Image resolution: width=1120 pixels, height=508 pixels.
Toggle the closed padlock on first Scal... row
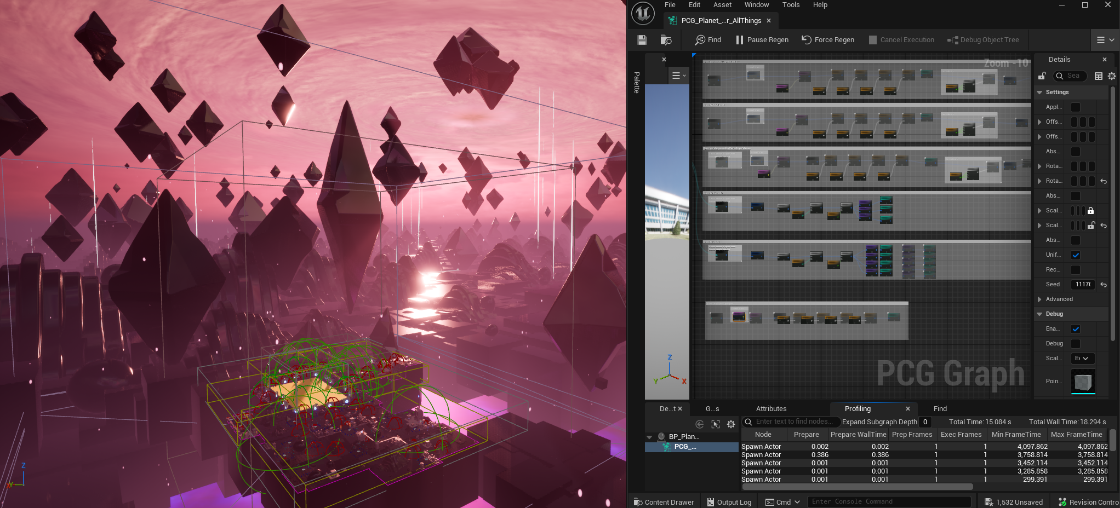coord(1091,211)
